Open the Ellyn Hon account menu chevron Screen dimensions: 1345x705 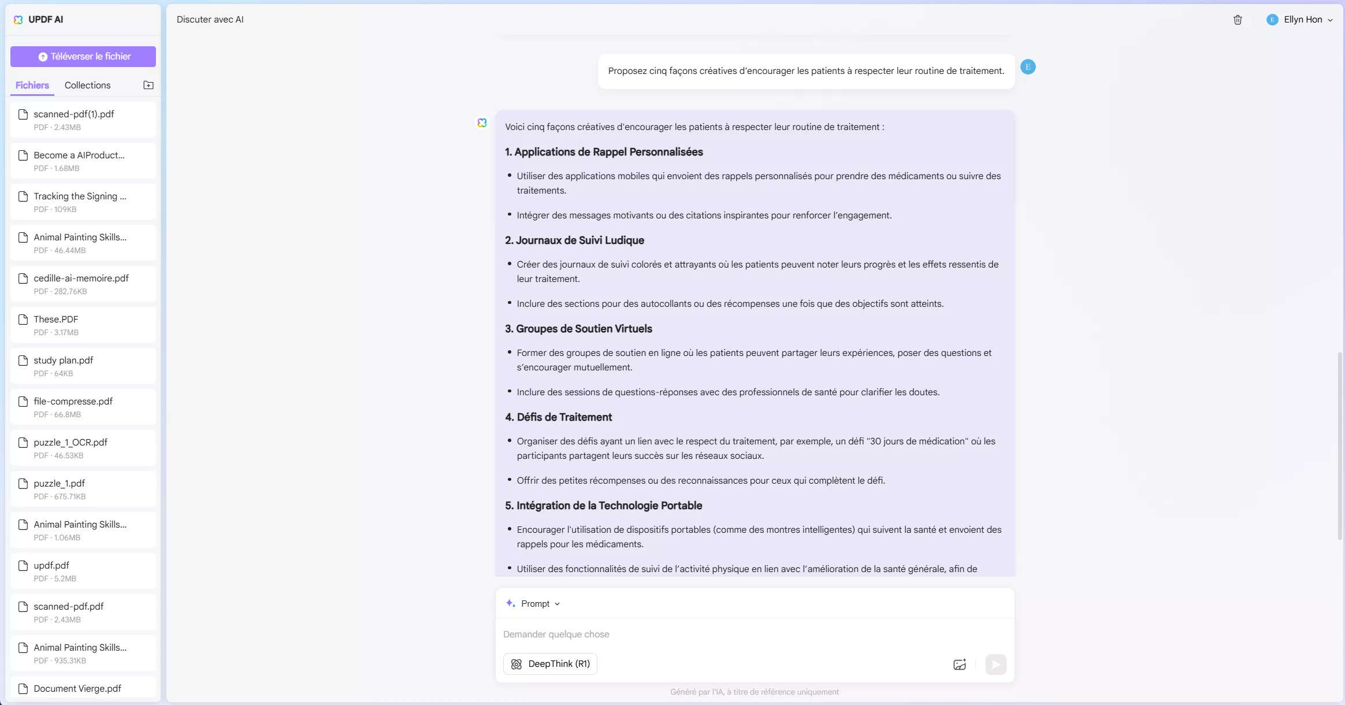tap(1330, 20)
